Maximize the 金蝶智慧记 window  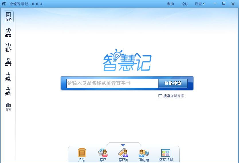click(224, 3)
